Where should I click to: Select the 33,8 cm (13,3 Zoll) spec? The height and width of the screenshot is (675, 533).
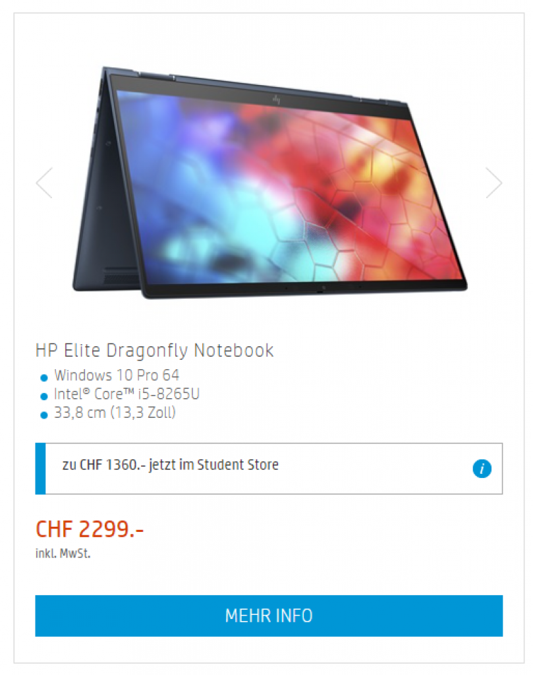click(x=115, y=413)
